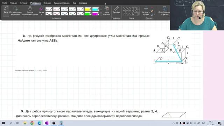This screenshot has width=224, height=126.
Task: Open the Windows Start menu
Action: pyautogui.click(x=3, y=123)
